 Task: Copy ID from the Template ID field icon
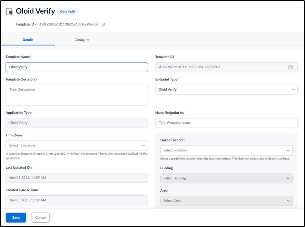290,67
